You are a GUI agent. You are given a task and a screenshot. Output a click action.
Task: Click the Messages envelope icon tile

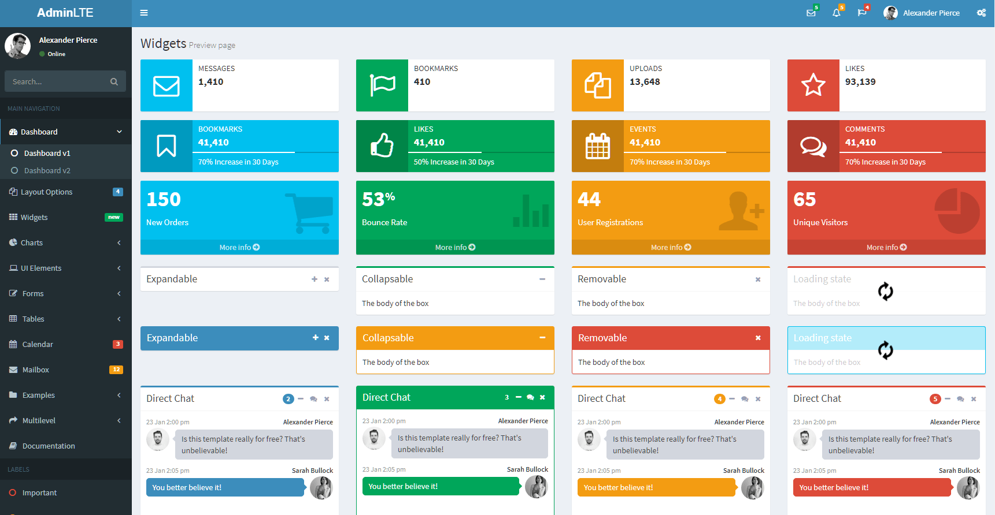(167, 85)
